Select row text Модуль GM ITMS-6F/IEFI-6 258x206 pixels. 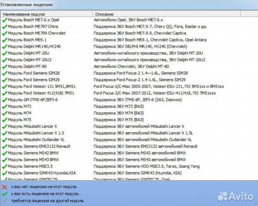(33, 100)
